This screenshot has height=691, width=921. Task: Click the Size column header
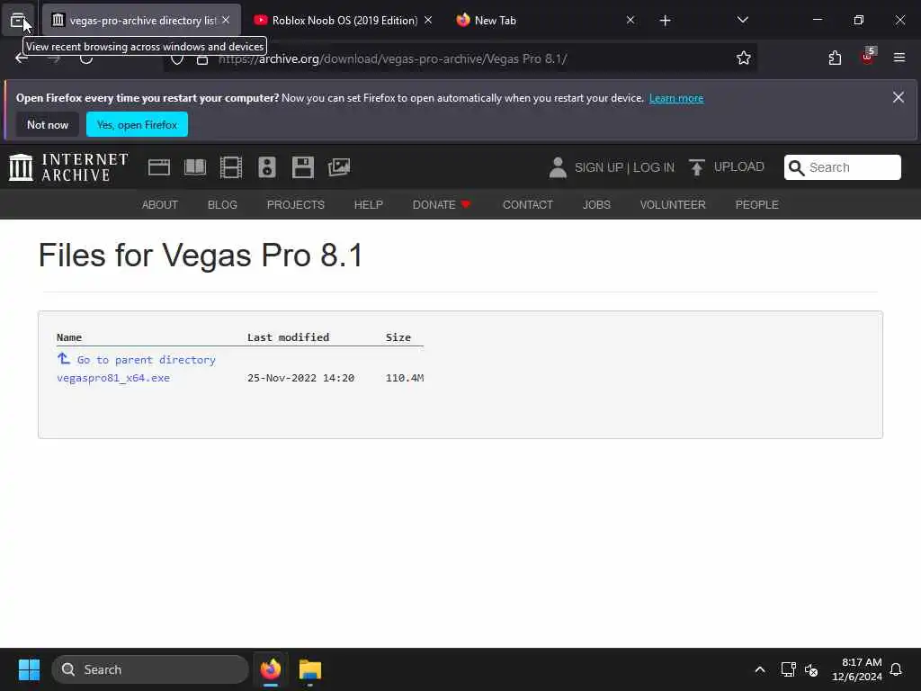pyautogui.click(x=398, y=337)
